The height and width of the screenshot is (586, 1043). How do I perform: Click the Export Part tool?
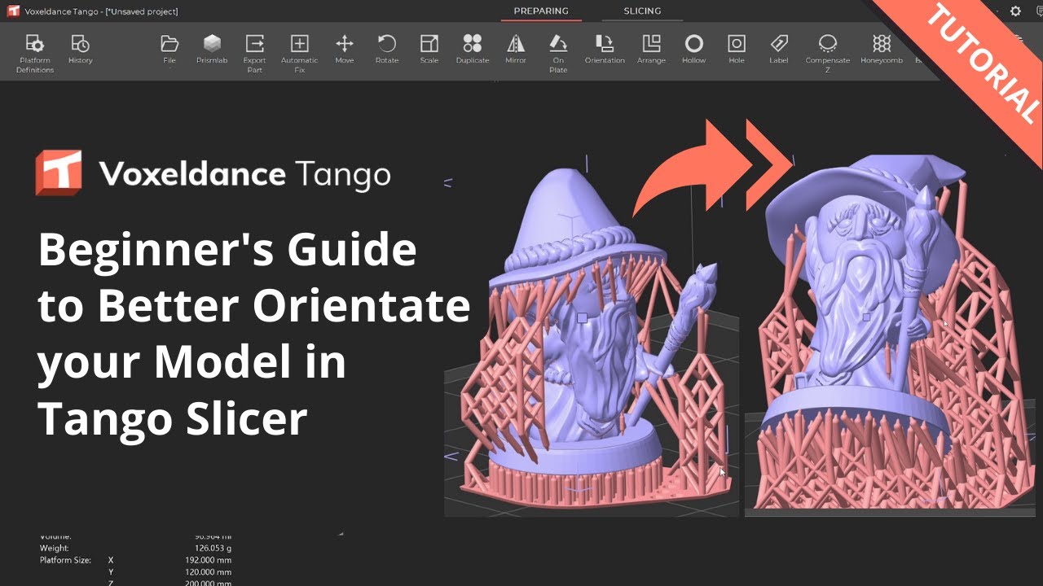pos(254,54)
